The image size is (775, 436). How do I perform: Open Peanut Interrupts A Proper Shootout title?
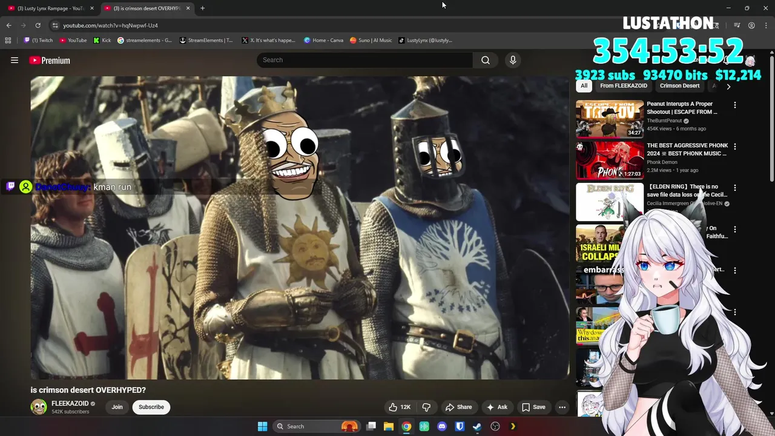[682, 108]
